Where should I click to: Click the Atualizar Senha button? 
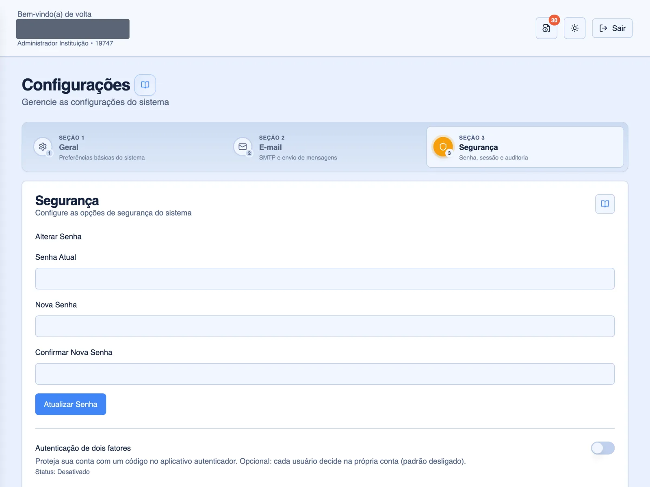coord(71,404)
